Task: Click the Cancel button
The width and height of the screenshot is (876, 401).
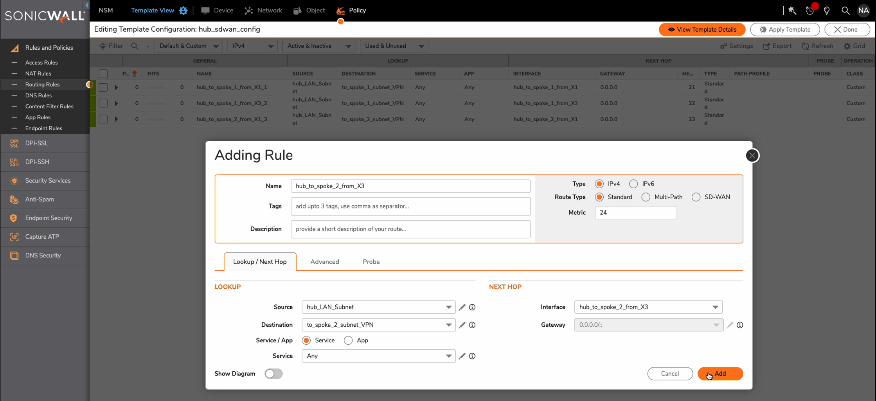Action: pyautogui.click(x=670, y=374)
